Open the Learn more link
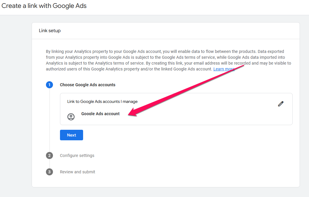Image resolution: width=309 pixels, height=197 pixels. (224, 69)
